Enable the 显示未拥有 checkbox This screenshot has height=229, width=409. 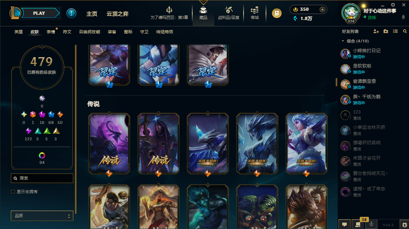(13, 192)
